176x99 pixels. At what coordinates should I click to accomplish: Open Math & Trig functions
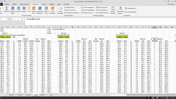pyautogui.click(x=46, y=10)
